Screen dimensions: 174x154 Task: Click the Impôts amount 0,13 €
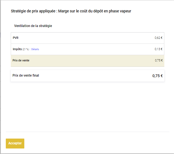pyautogui.click(x=158, y=49)
